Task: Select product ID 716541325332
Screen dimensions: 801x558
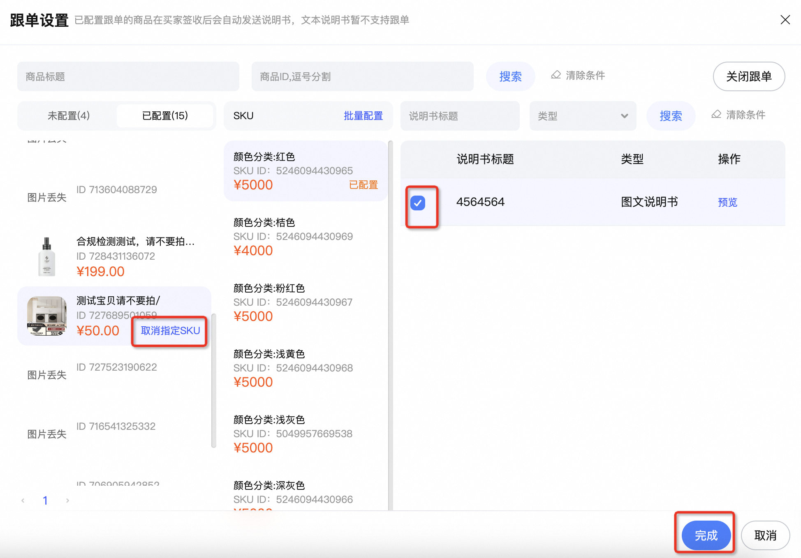Action: pyautogui.click(x=114, y=434)
